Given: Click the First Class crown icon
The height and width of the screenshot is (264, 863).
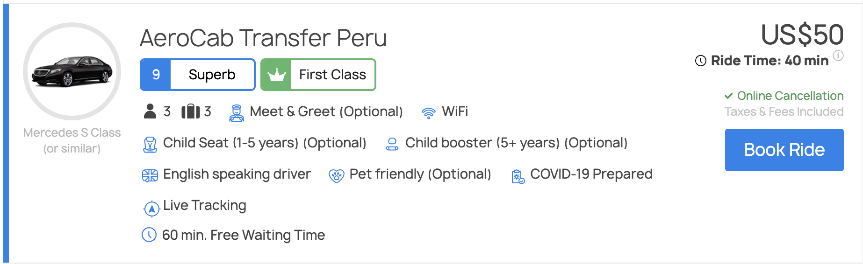Looking at the screenshot, I should [x=276, y=75].
